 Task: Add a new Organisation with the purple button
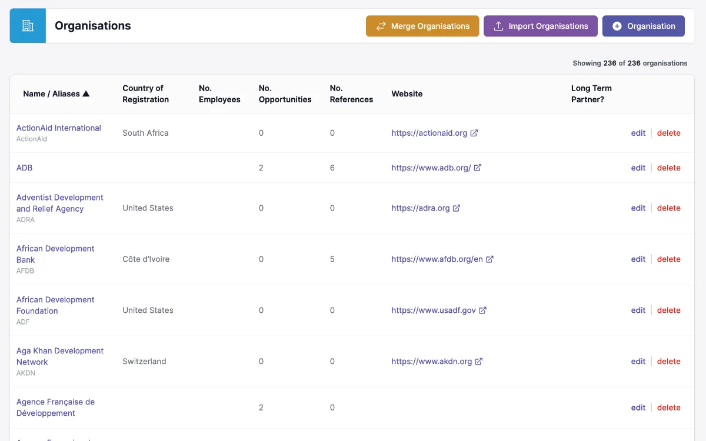coord(644,26)
